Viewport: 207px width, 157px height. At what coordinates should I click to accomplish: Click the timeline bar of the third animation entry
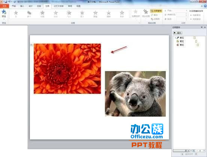click(198, 45)
